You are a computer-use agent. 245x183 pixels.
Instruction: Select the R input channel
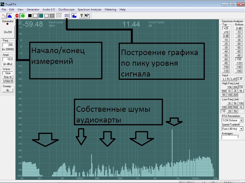pyautogui.click(x=228, y=79)
